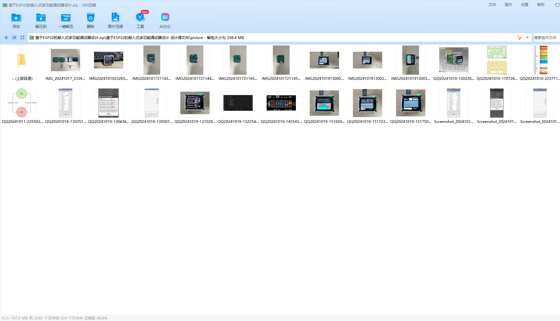Select file IMG2024101721143...
The width and height of the screenshot is (560, 321).
[151, 63]
